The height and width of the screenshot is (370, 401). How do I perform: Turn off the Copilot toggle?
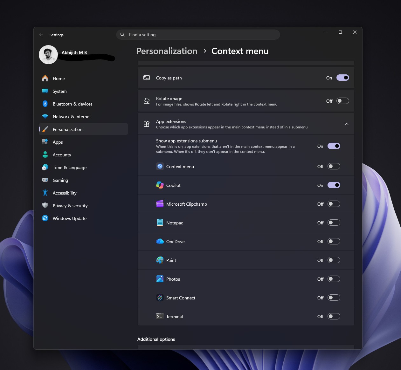tap(334, 185)
